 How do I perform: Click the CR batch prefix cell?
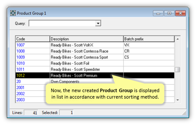coord(149,51)
